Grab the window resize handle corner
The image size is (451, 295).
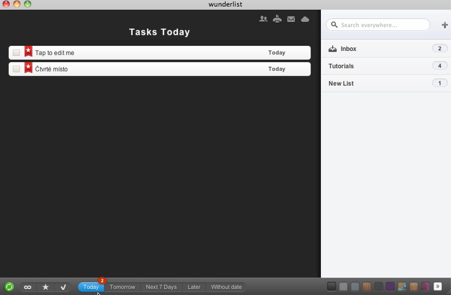pyautogui.click(x=448, y=292)
